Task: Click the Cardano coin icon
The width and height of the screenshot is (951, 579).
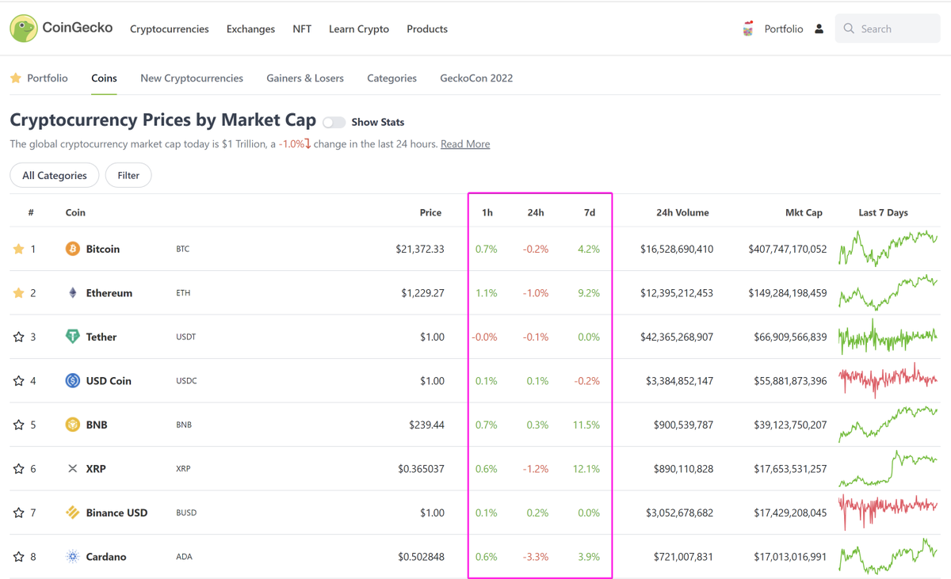Action: pos(72,557)
